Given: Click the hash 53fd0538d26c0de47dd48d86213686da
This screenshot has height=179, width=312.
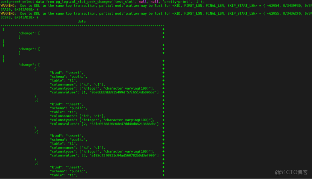Looking at the screenshot, I should tap(123, 124).
